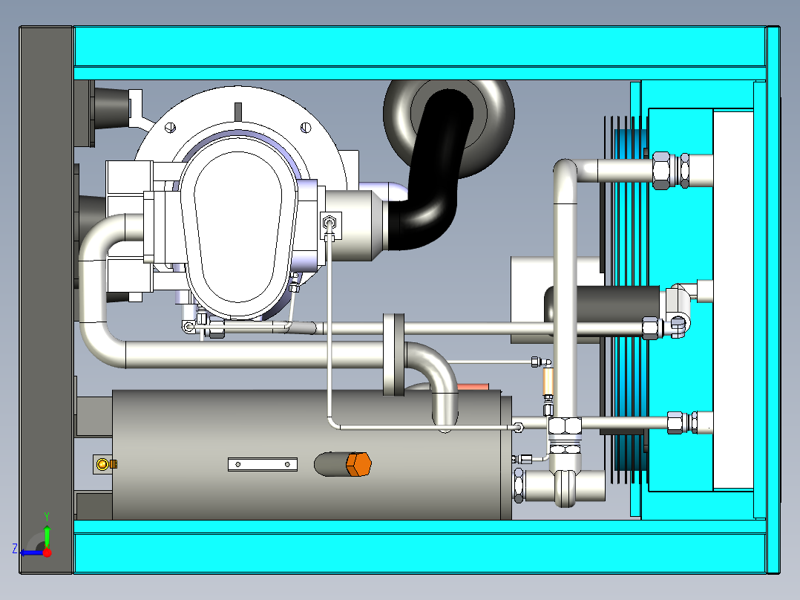The width and height of the screenshot is (800, 600).
Task: Pick the brass fitting left of the tank
Action: [107, 463]
